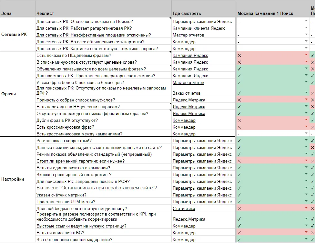This screenshot has width=315, height=243.
Task: Click 'Кампания Яндекс' link in 'Есть показы по НЕцелевым фразам?' row
Action: (x=190, y=55)
